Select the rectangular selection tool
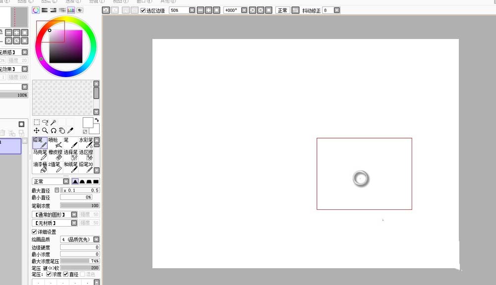 (37, 122)
